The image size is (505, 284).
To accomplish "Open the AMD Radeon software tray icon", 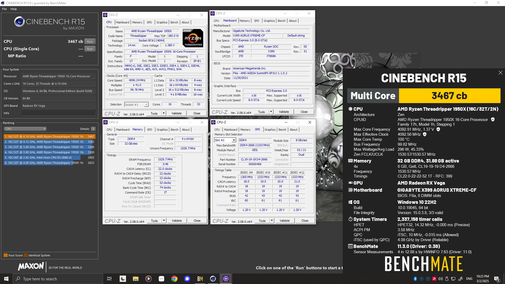I will click(x=434, y=279).
